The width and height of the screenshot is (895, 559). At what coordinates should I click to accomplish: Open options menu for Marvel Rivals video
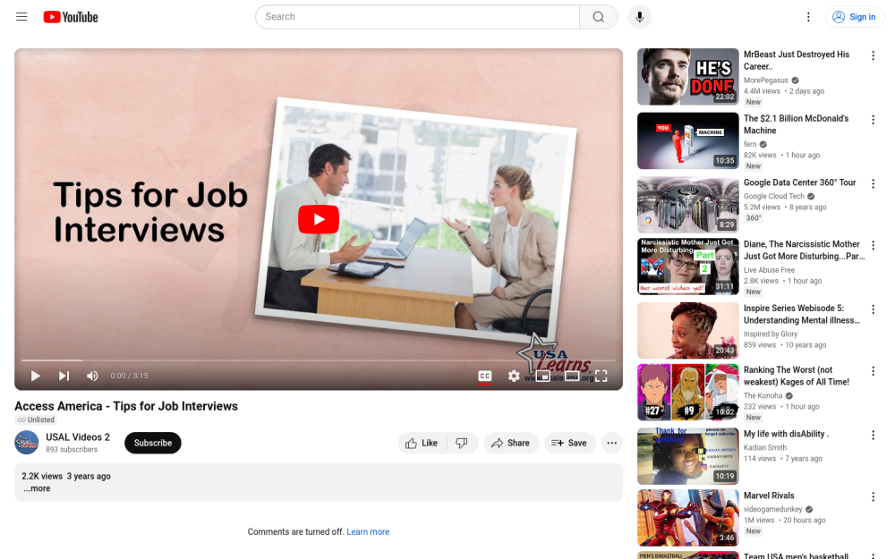[x=873, y=496]
